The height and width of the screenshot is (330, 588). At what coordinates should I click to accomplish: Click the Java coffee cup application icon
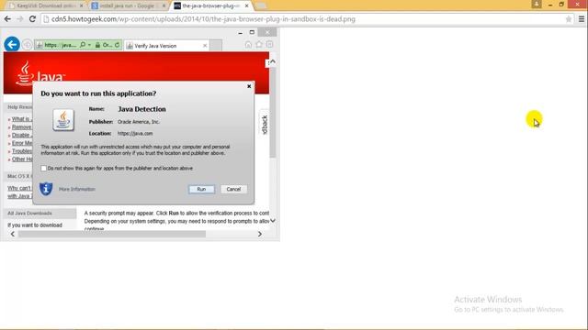63,120
